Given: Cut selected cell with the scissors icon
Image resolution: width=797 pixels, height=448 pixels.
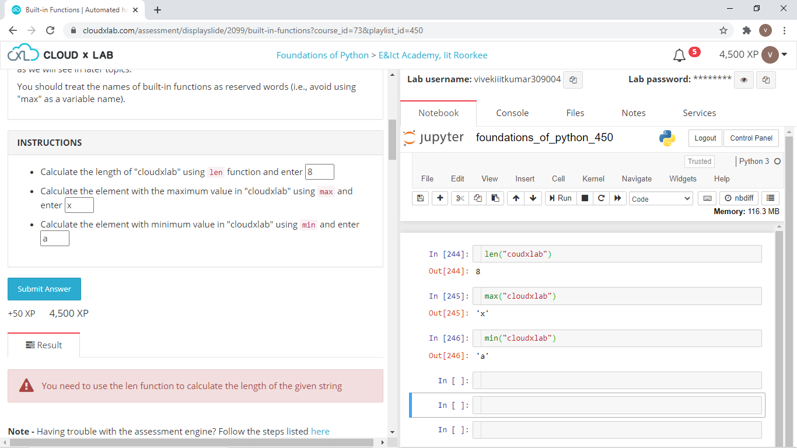Looking at the screenshot, I should pos(460,198).
